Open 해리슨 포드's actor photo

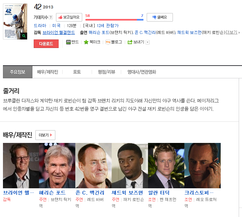(x=57, y=165)
